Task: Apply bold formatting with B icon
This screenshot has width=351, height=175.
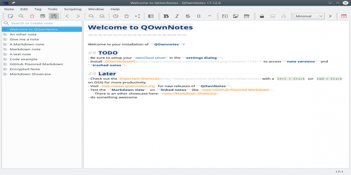Action: 166,16
